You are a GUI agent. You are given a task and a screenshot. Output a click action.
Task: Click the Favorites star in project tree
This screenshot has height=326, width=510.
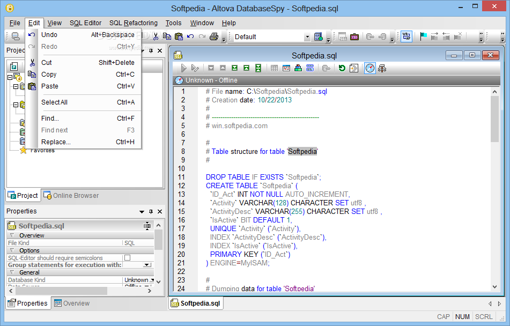click(23, 150)
